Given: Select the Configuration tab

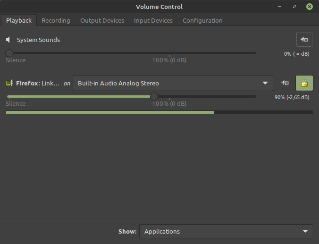Looking at the screenshot, I should pyautogui.click(x=202, y=20).
